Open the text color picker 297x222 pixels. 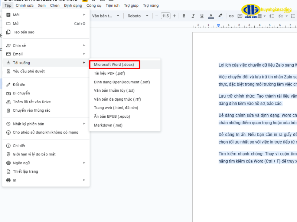tap(211, 16)
